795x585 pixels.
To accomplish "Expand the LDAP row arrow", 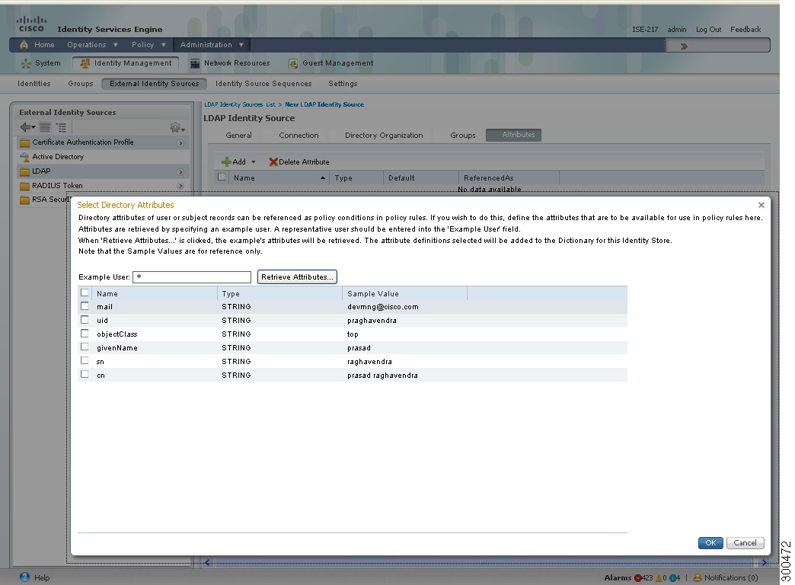I will [x=180, y=172].
